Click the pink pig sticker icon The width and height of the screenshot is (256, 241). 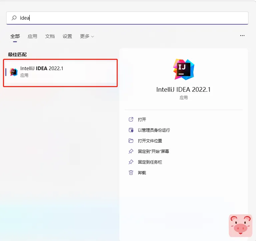coord(240,226)
